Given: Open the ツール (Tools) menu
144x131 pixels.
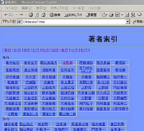Looking at the screenshot, I should (x=78, y=8).
